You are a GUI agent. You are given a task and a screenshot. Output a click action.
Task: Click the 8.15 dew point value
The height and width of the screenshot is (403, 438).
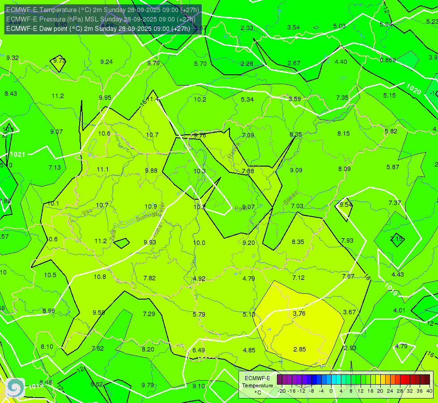(344, 134)
